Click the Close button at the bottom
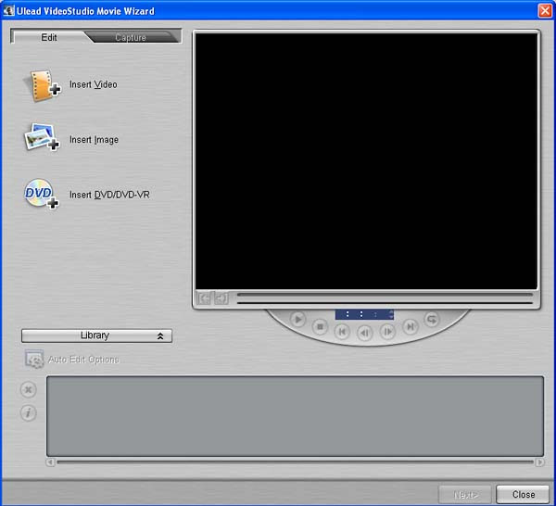The image size is (556, 506). click(x=523, y=494)
